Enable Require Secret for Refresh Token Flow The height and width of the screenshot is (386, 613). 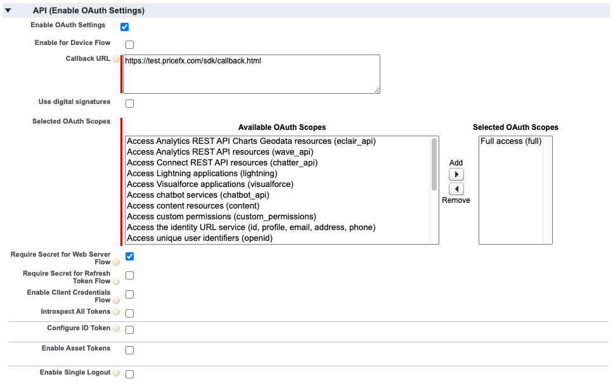129,275
